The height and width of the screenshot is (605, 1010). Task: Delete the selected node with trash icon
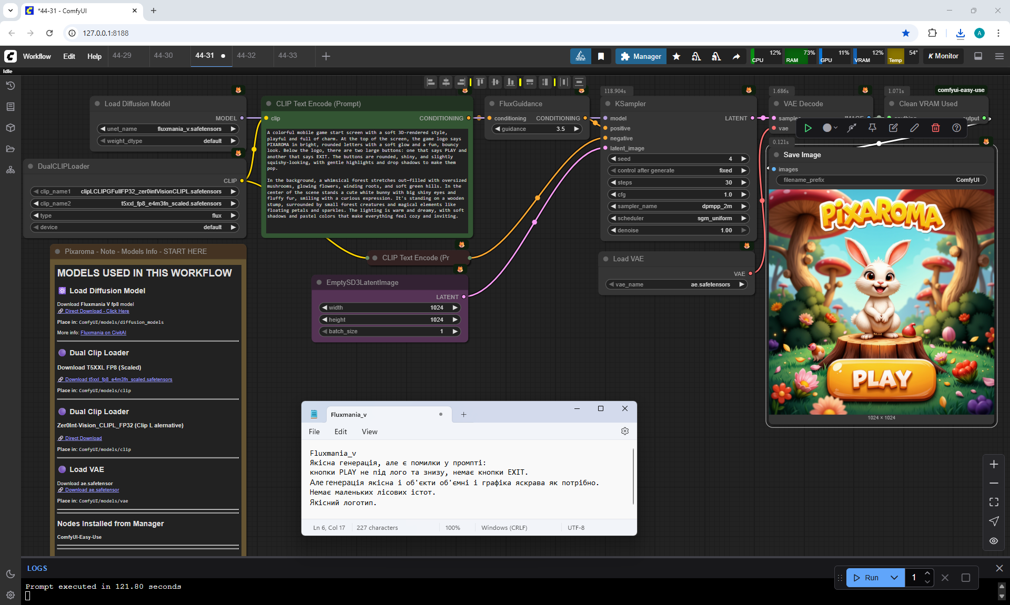[935, 128]
